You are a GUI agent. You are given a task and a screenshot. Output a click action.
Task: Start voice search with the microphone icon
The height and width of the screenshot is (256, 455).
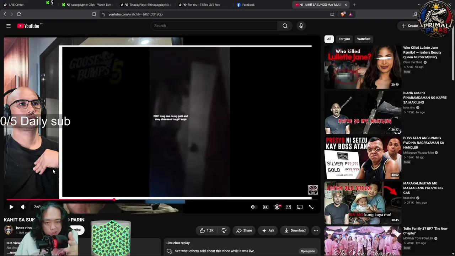(x=301, y=26)
